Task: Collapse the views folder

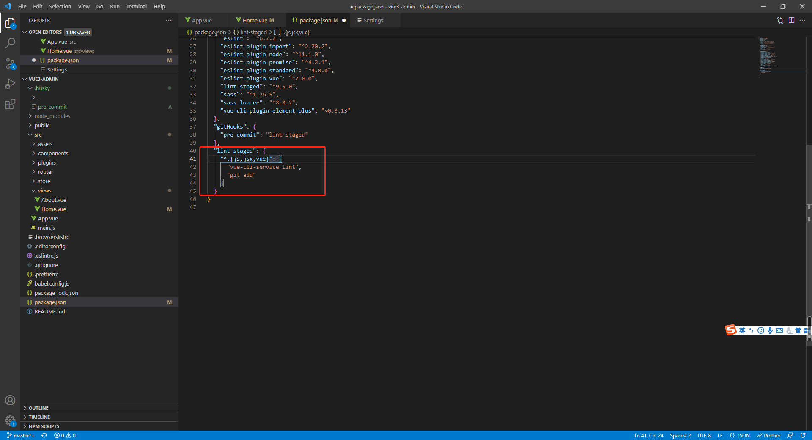Action: tap(33, 190)
